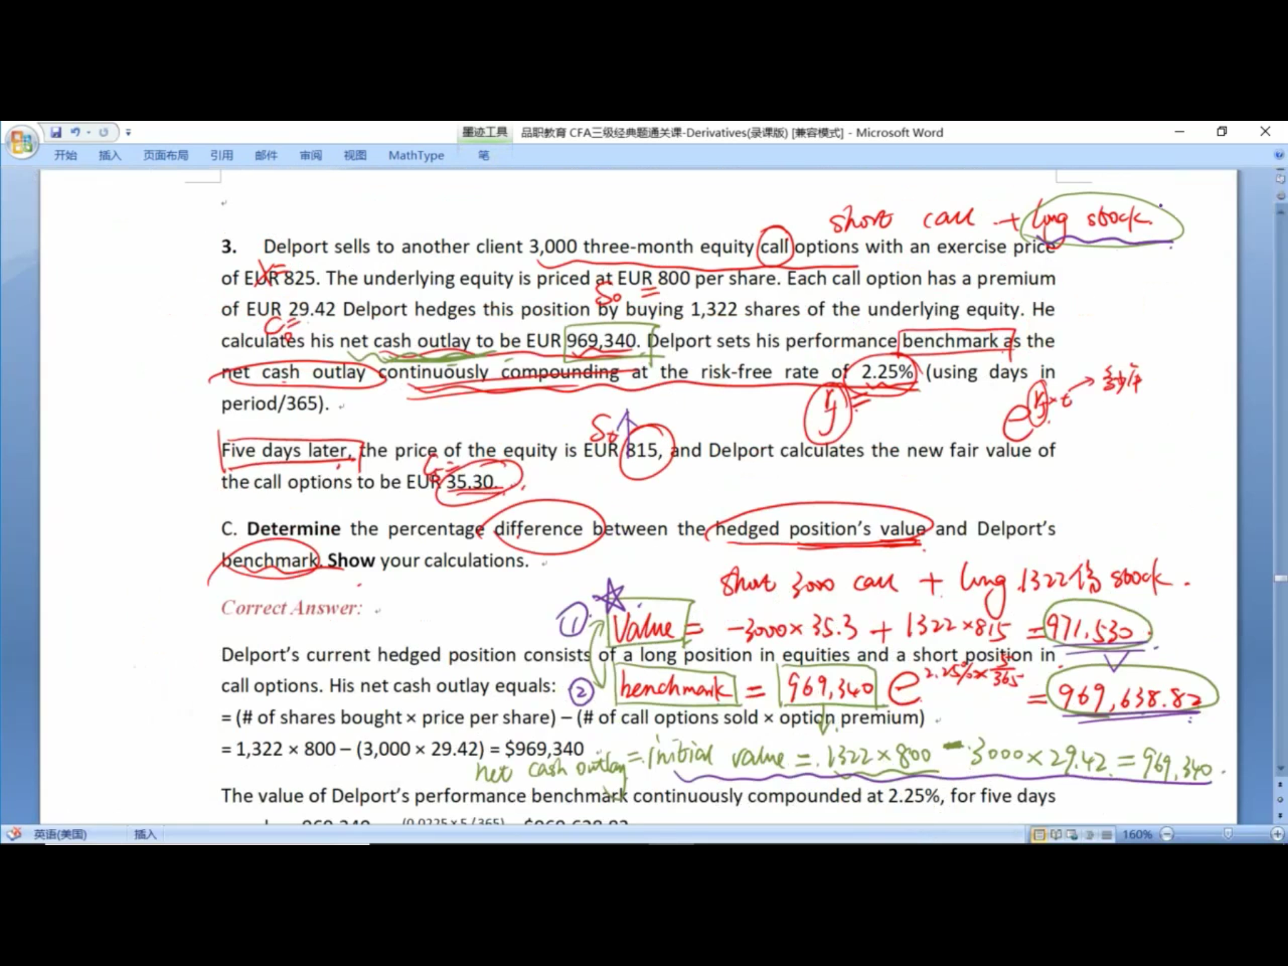
Task: Customize the Quick Access Toolbar dropdown
Action: (x=128, y=133)
